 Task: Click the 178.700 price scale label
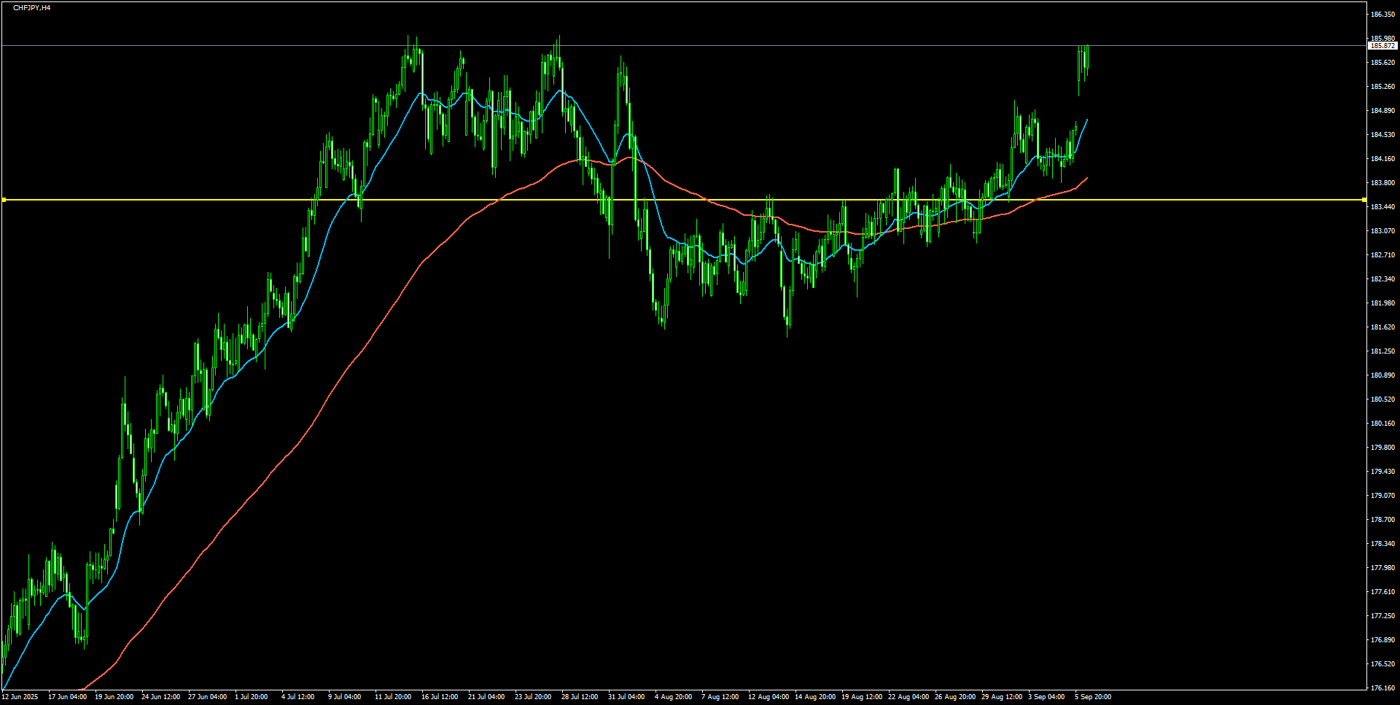coord(1382,520)
